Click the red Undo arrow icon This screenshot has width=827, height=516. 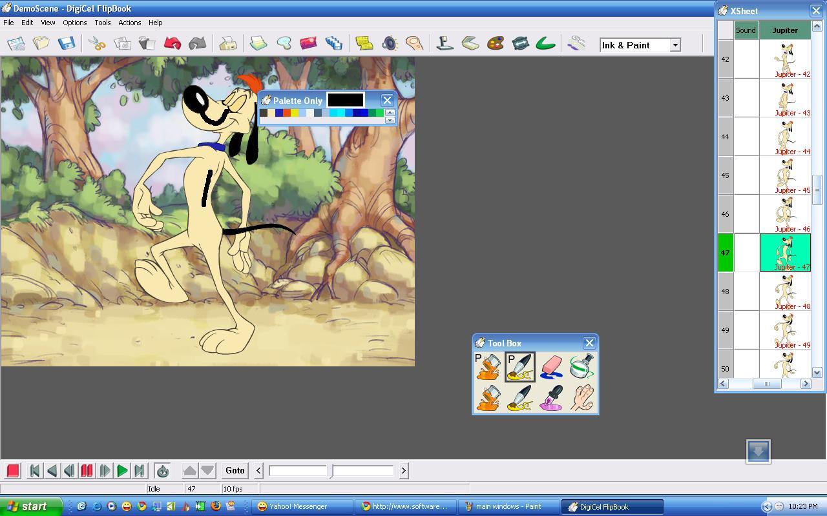172,43
